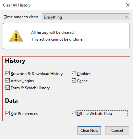Click the Data section heading
This screenshot has height=139, width=133.
pos(11,101)
